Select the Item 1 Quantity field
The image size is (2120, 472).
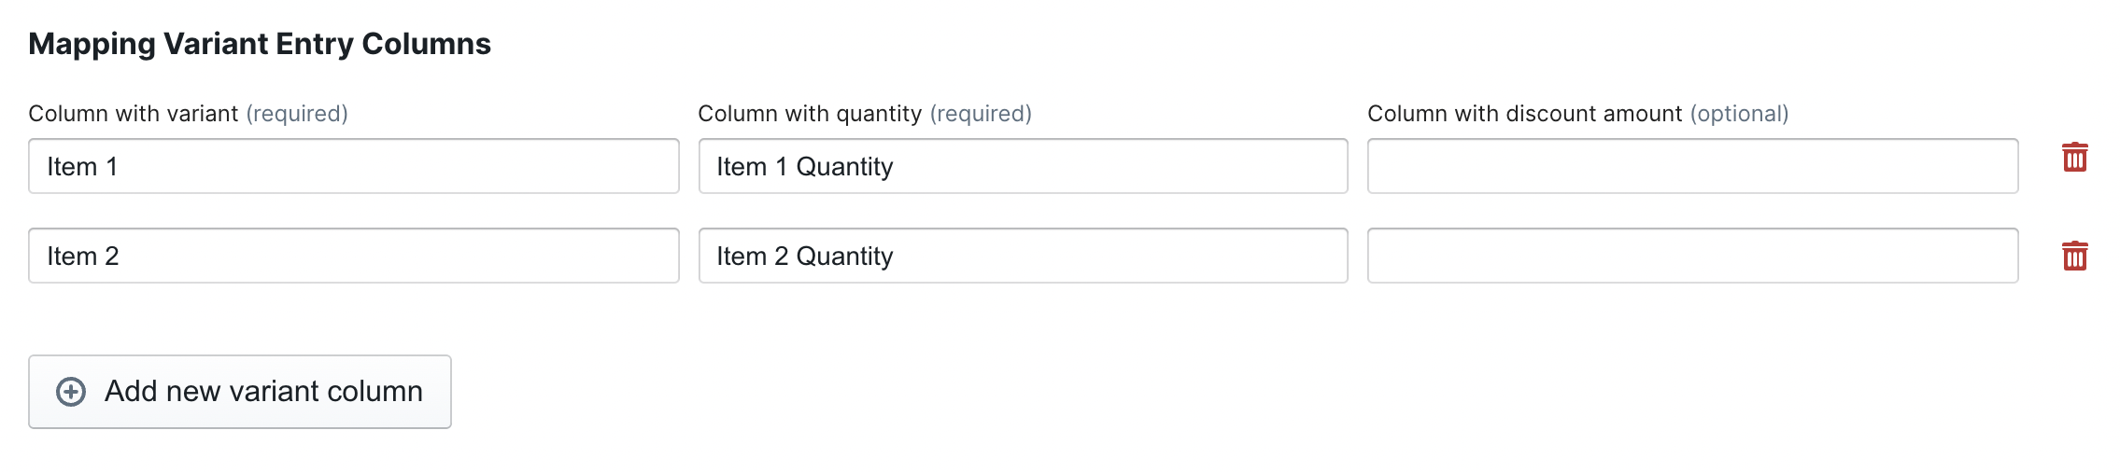[1023, 167]
